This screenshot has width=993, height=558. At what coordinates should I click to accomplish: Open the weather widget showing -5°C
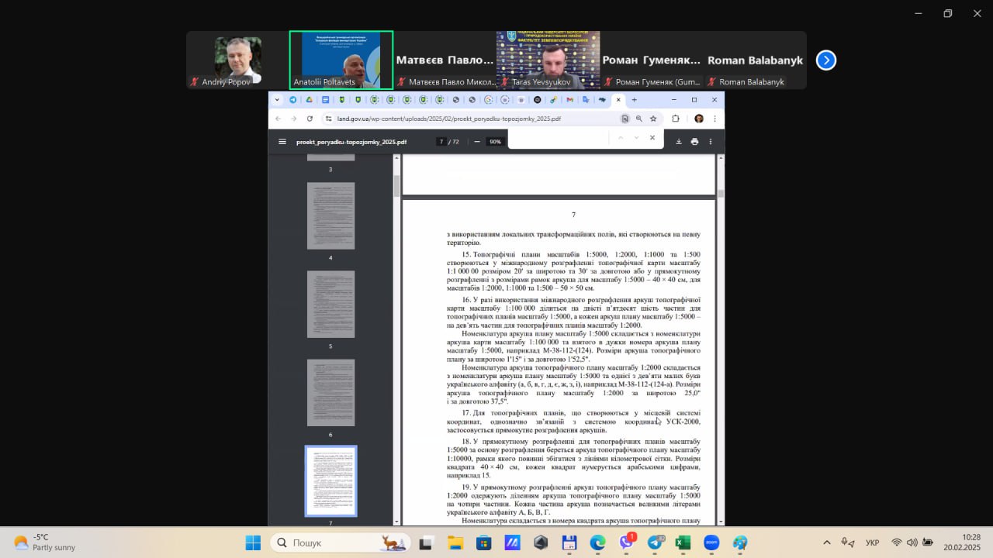44,542
